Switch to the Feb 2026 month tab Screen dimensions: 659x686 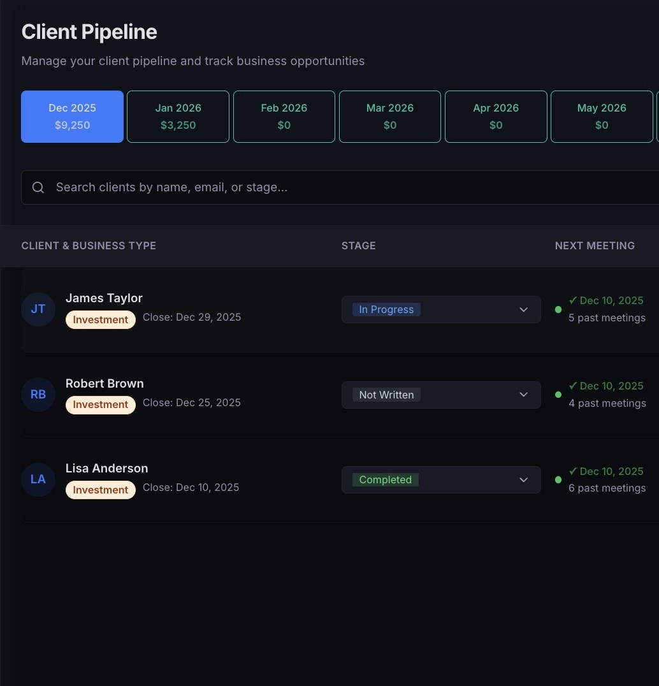tap(284, 117)
